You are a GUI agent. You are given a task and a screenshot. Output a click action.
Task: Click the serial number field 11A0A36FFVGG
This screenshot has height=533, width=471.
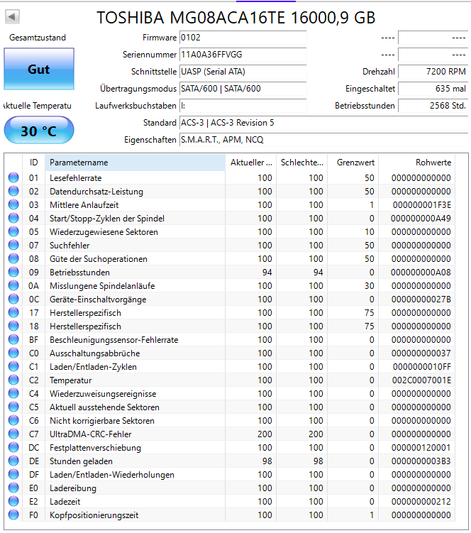tap(243, 55)
